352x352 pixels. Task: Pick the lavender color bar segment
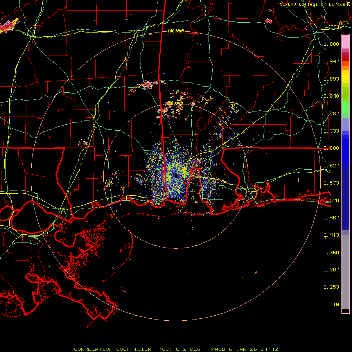tap(345, 124)
